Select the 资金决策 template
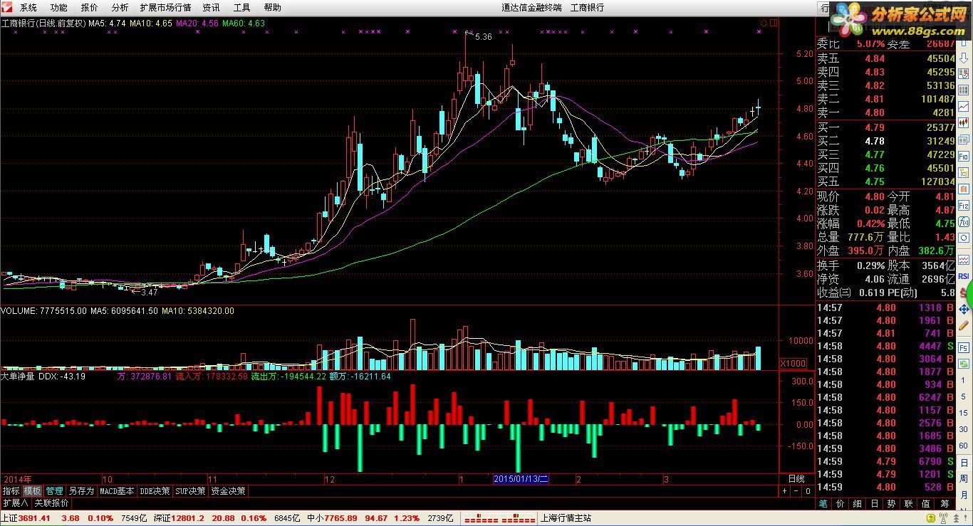973x526 pixels. (228, 491)
